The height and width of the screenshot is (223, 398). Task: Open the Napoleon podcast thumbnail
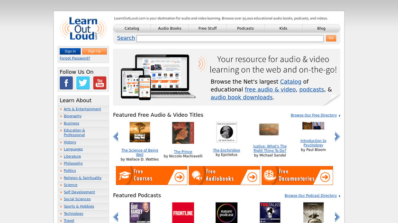(313, 213)
